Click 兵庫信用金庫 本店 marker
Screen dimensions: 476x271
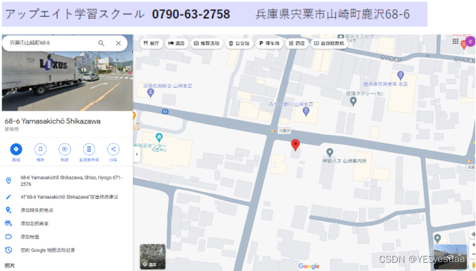pyautogui.click(x=400, y=75)
